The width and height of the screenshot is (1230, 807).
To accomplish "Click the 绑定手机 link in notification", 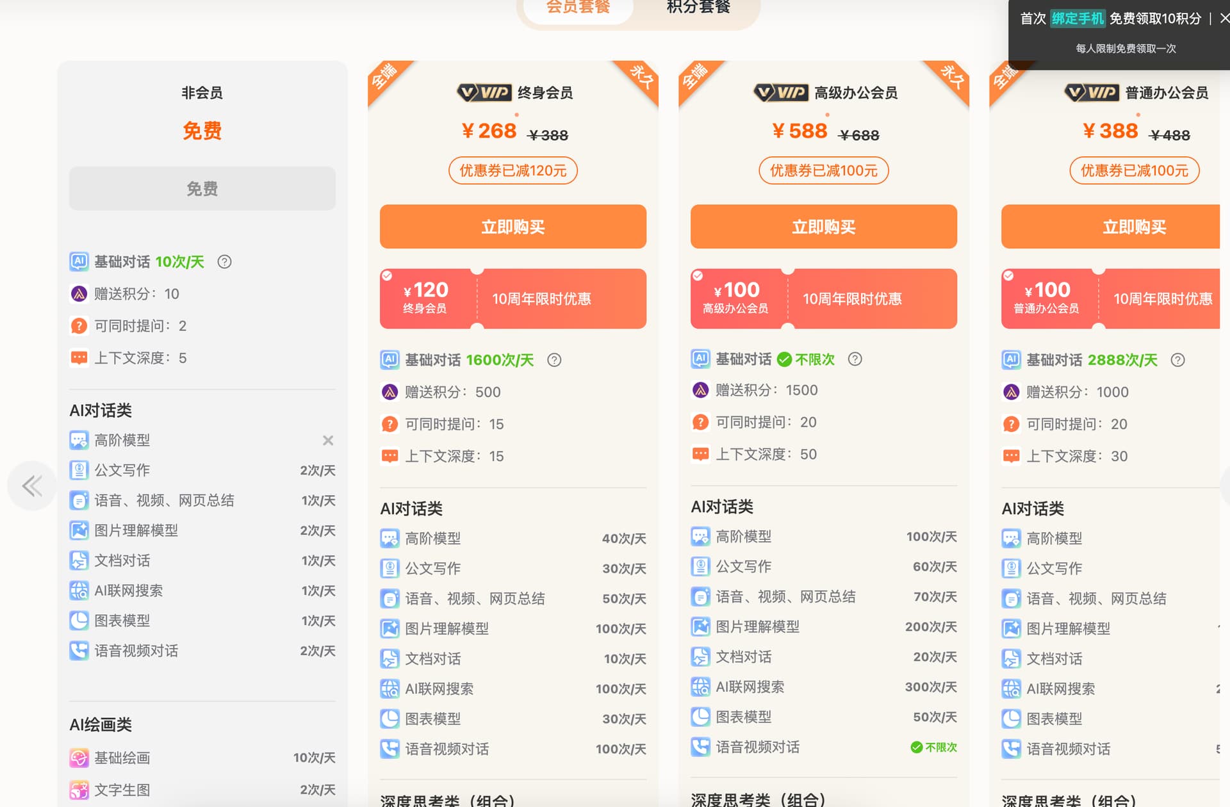I will coord(1078,19).
